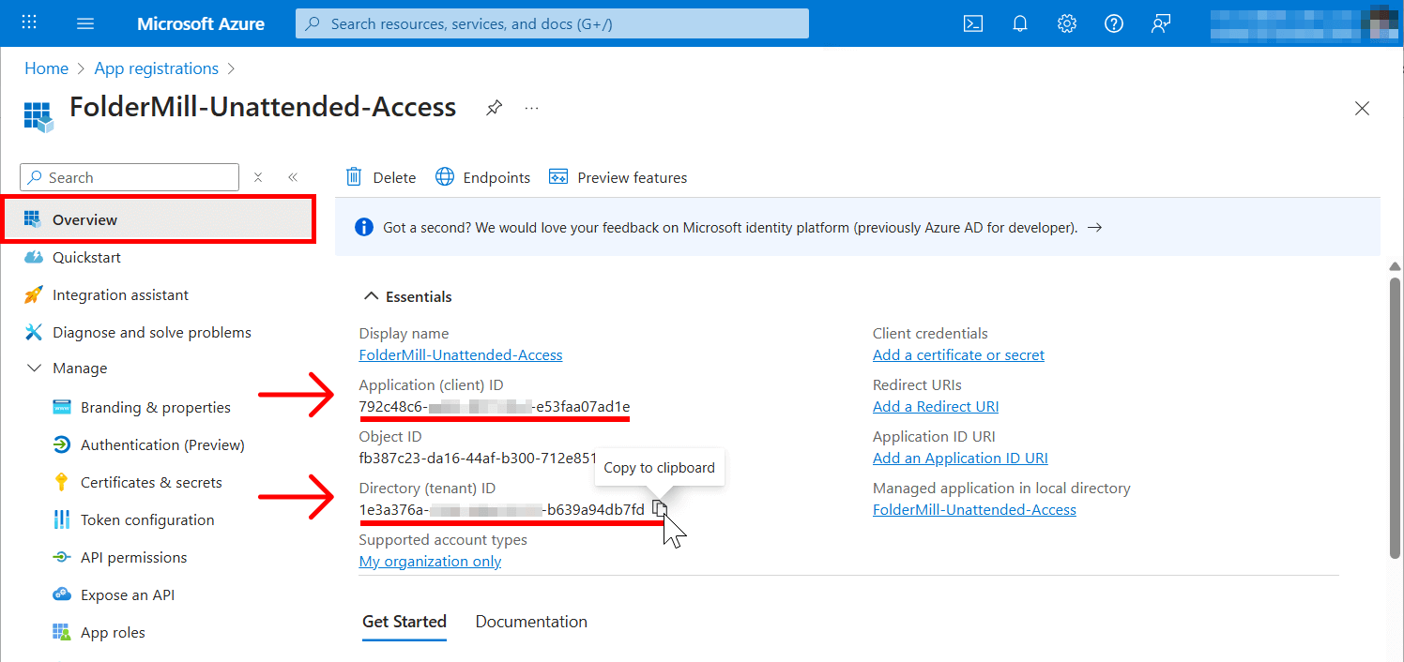Open the portal hamburger menu
Image resolution: width=1404 pixels, height=662 pixels.
click(84, 23)
